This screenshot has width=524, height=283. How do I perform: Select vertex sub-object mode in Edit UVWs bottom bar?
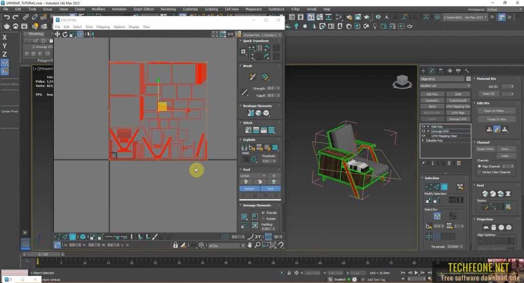point(57,237)
